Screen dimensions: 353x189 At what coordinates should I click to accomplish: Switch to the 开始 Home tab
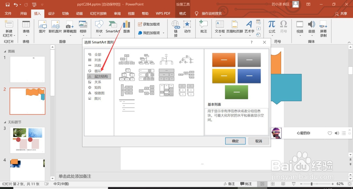[x=23, y=13]
